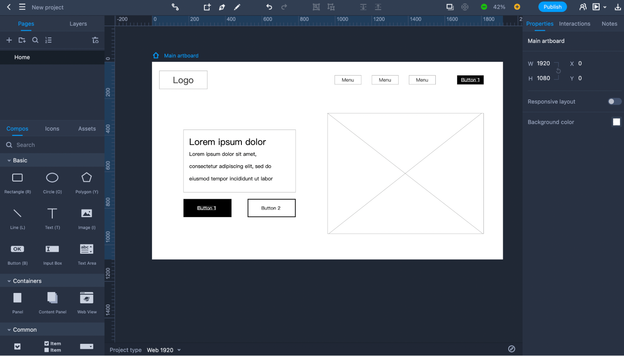Image resolution: width=624 pixels, height=356 pixels.
Task: Choose the Panel component
Action: click(x=17, y=303)
